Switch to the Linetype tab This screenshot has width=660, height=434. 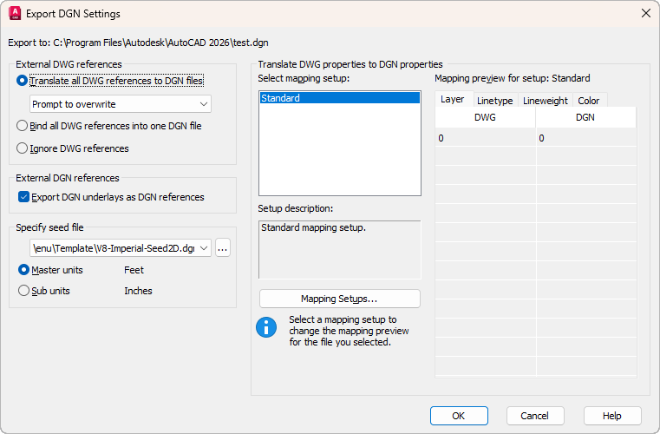(x=495, y=101)
